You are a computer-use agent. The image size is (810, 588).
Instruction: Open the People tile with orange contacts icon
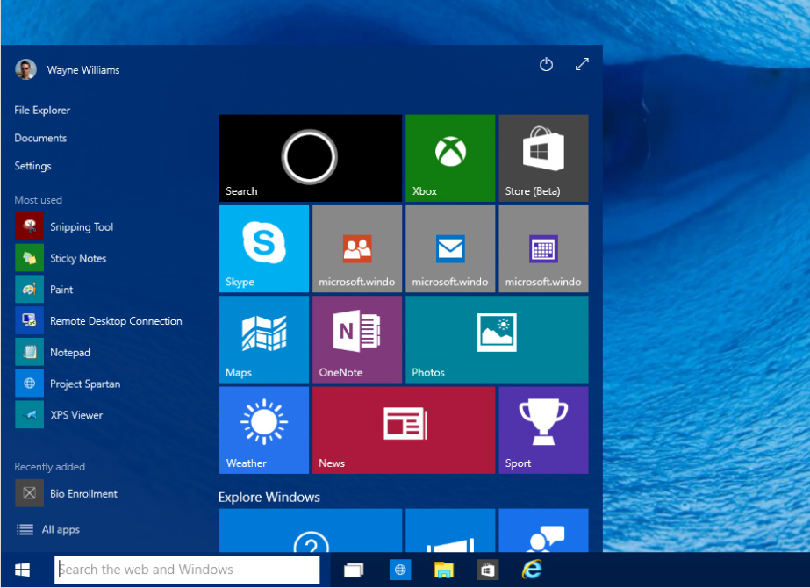[357, 248]
